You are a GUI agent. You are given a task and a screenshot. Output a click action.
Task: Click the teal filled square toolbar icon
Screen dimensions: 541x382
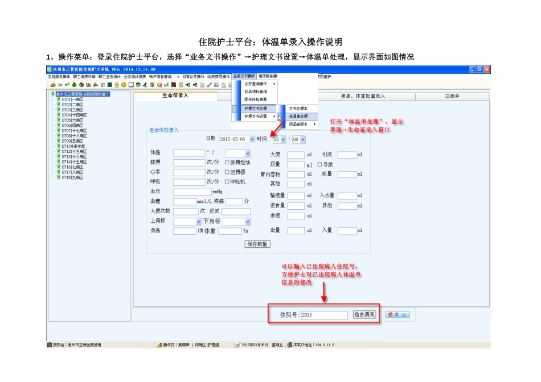pos(110,85)
